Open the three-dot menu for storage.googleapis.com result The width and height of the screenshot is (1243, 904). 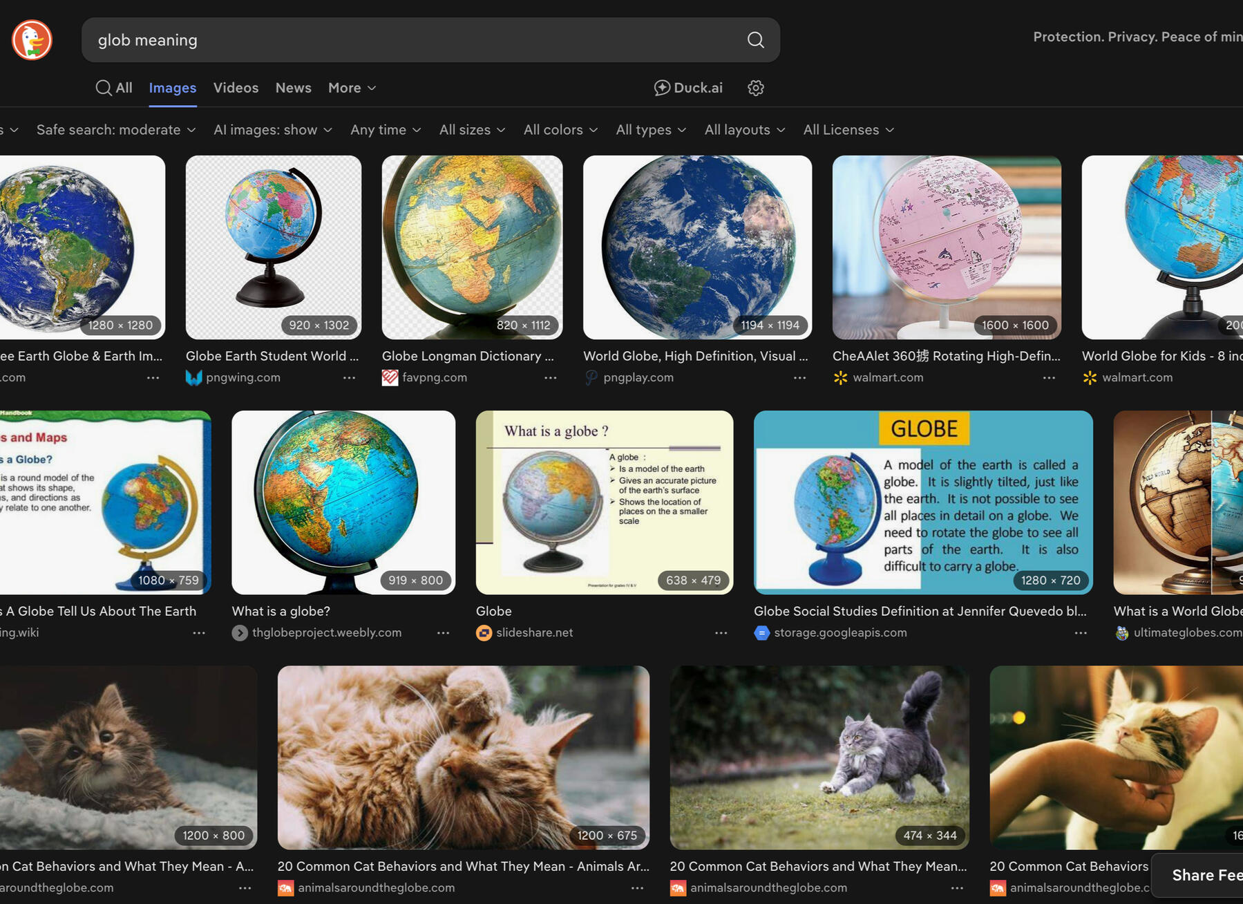point(1081,632)
